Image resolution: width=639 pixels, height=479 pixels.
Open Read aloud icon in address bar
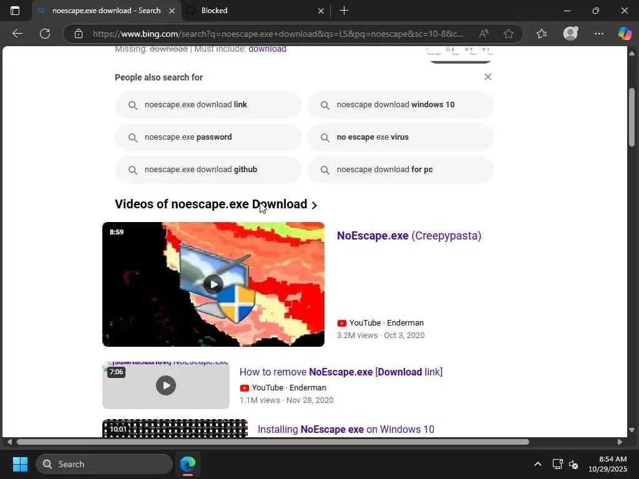click(x=484, y=34)
